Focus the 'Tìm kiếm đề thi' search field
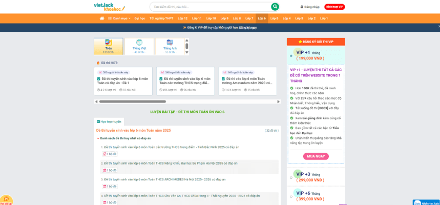The height and width of the screenshot is (205, 440). tap(210, 7)
